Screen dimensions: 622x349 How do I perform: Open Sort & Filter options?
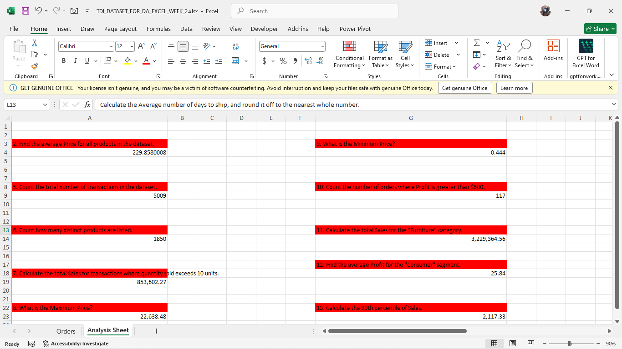point(504,54)
